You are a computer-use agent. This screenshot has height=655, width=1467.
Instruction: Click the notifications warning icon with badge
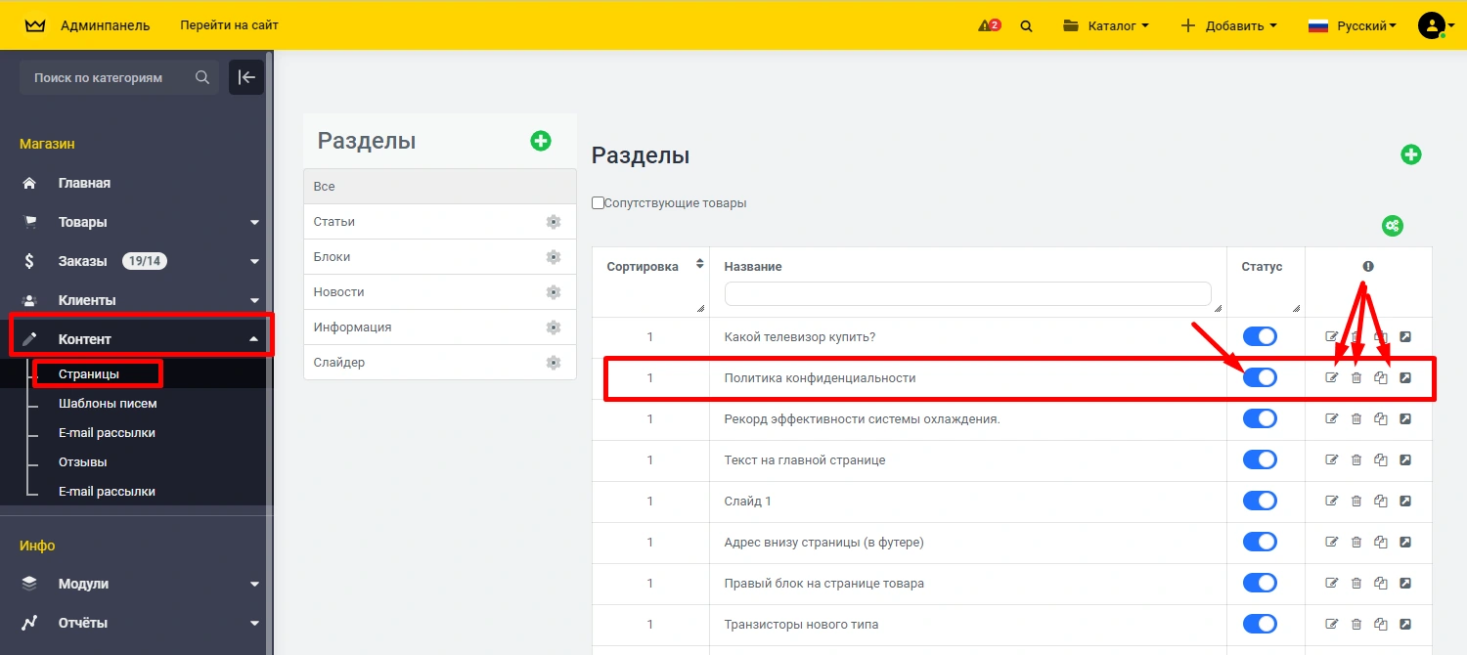989,25
